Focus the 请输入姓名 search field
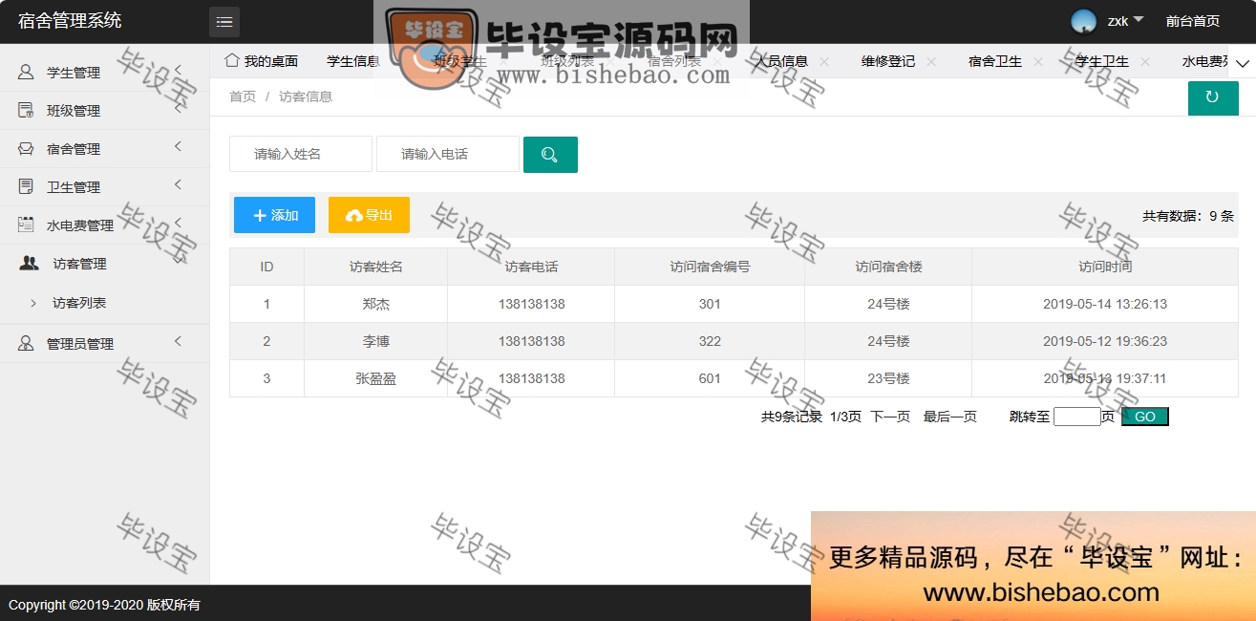Viewport: 1256px width, 621px height. (x=301, y=154)
